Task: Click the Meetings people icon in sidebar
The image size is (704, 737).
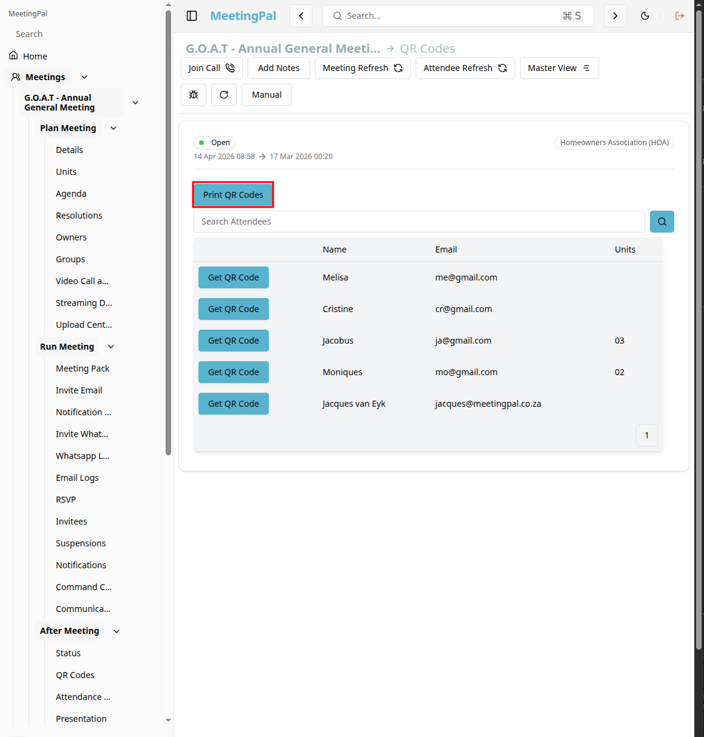Action: (16, 77)
